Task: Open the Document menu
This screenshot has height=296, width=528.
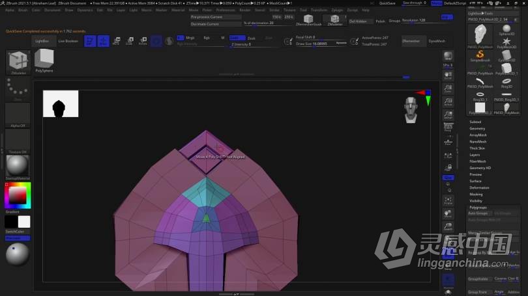Action: tap(53, 10)
